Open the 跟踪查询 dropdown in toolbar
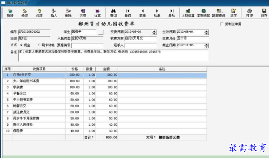 (x=218, y=12)
